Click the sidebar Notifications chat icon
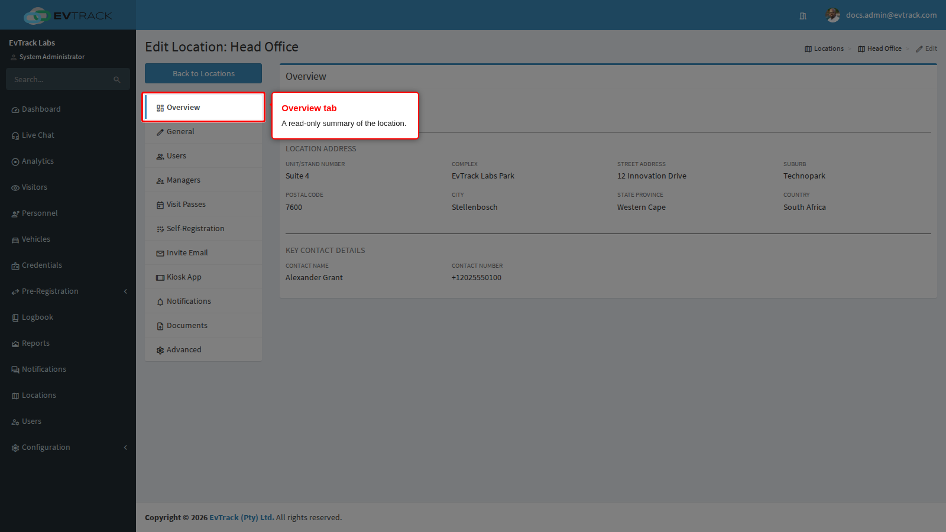Screen dimensions: 946x532 15,370
